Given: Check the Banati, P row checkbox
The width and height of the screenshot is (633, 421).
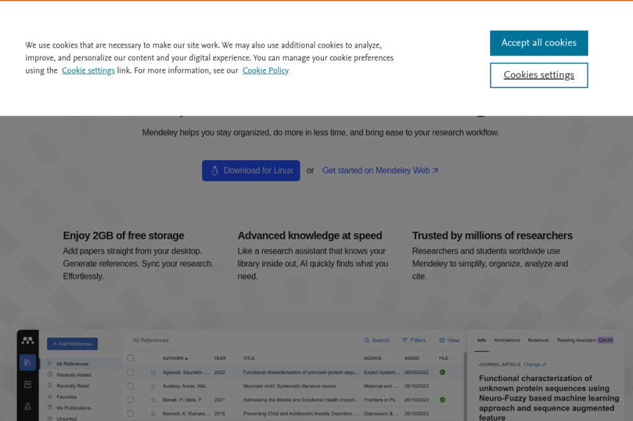Looking at the screenshot, I should pyautogui.click(x=130, y=399).
